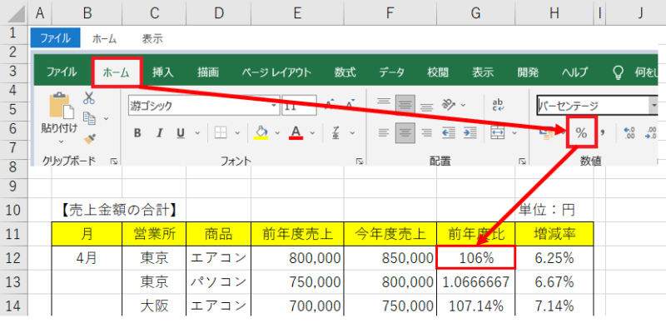Toggle Underline formatting

coord(181,133)
